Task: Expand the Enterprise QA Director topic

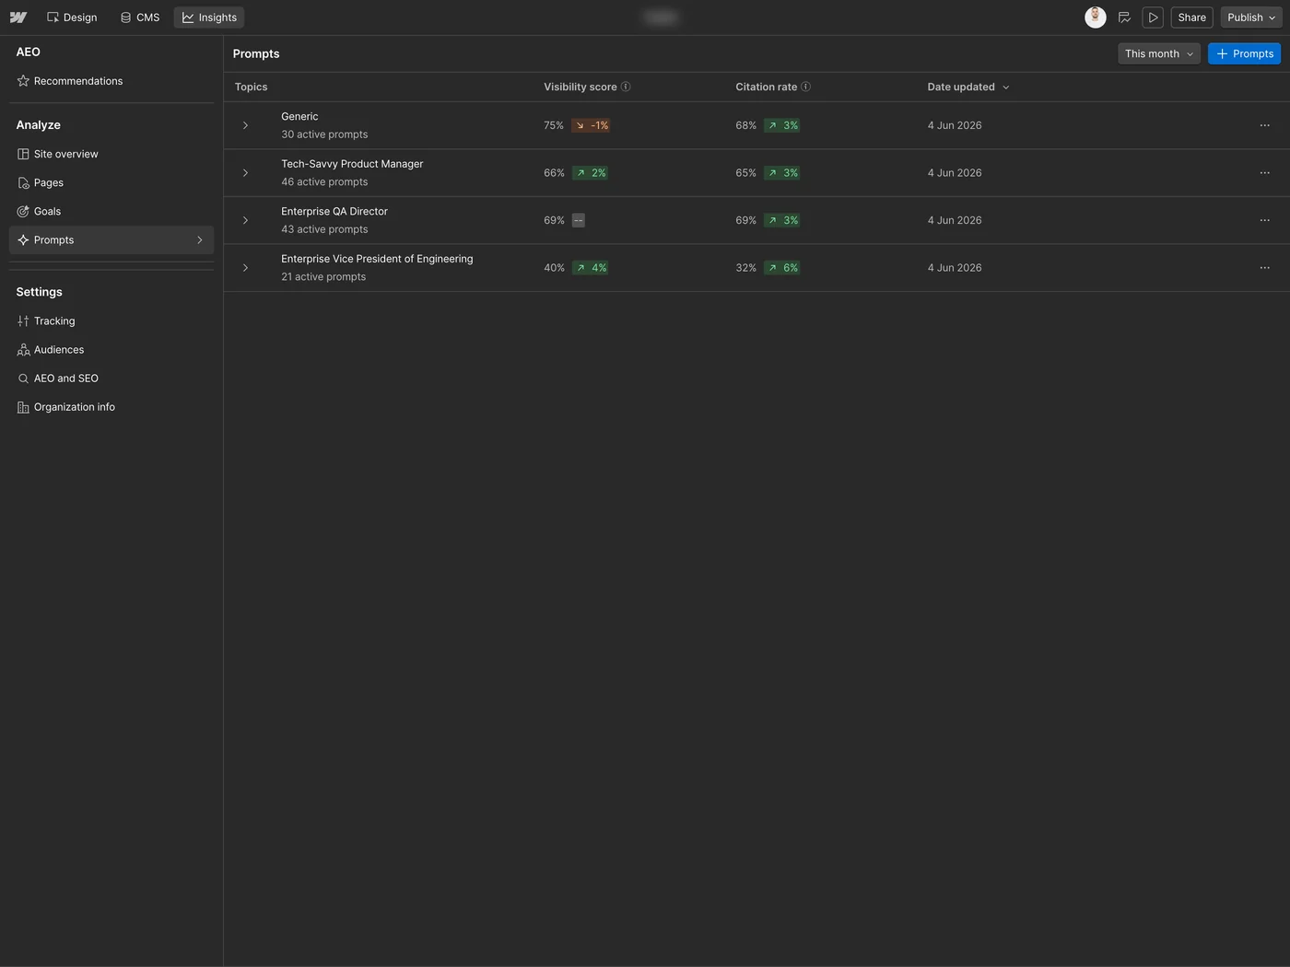Action: (x=245, y=220)
